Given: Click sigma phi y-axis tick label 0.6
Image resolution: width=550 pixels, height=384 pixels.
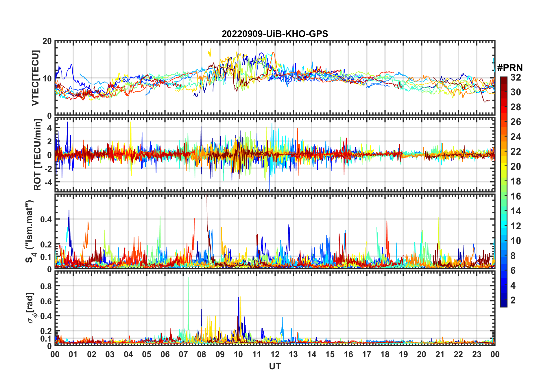Looking at the screenshot, I should (46, 301).
